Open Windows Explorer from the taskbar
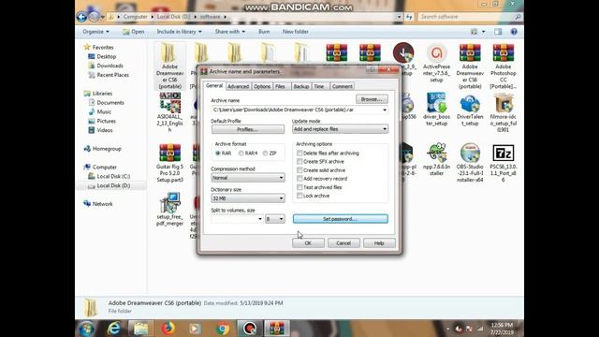Viewport: 599px width, 337px height. coord(140,329)
